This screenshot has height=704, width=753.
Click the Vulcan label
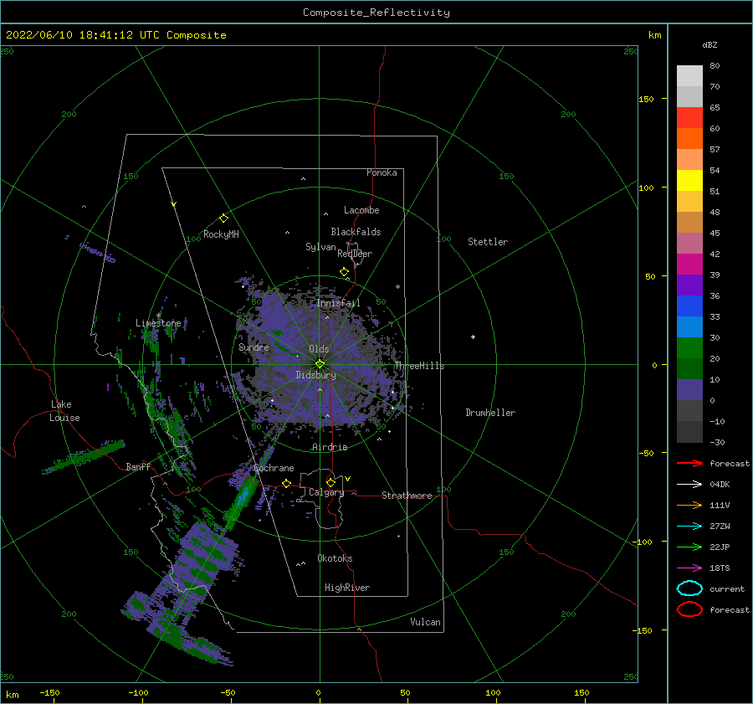tap(425, 622)
